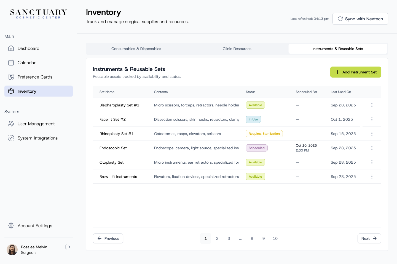
Task: Click the In Use status badge
Action: point(253,119)
